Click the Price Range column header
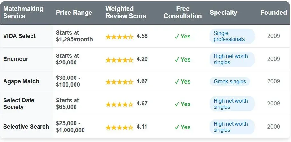The height and width of the screenshot is (142, 291). coord(74,13)
